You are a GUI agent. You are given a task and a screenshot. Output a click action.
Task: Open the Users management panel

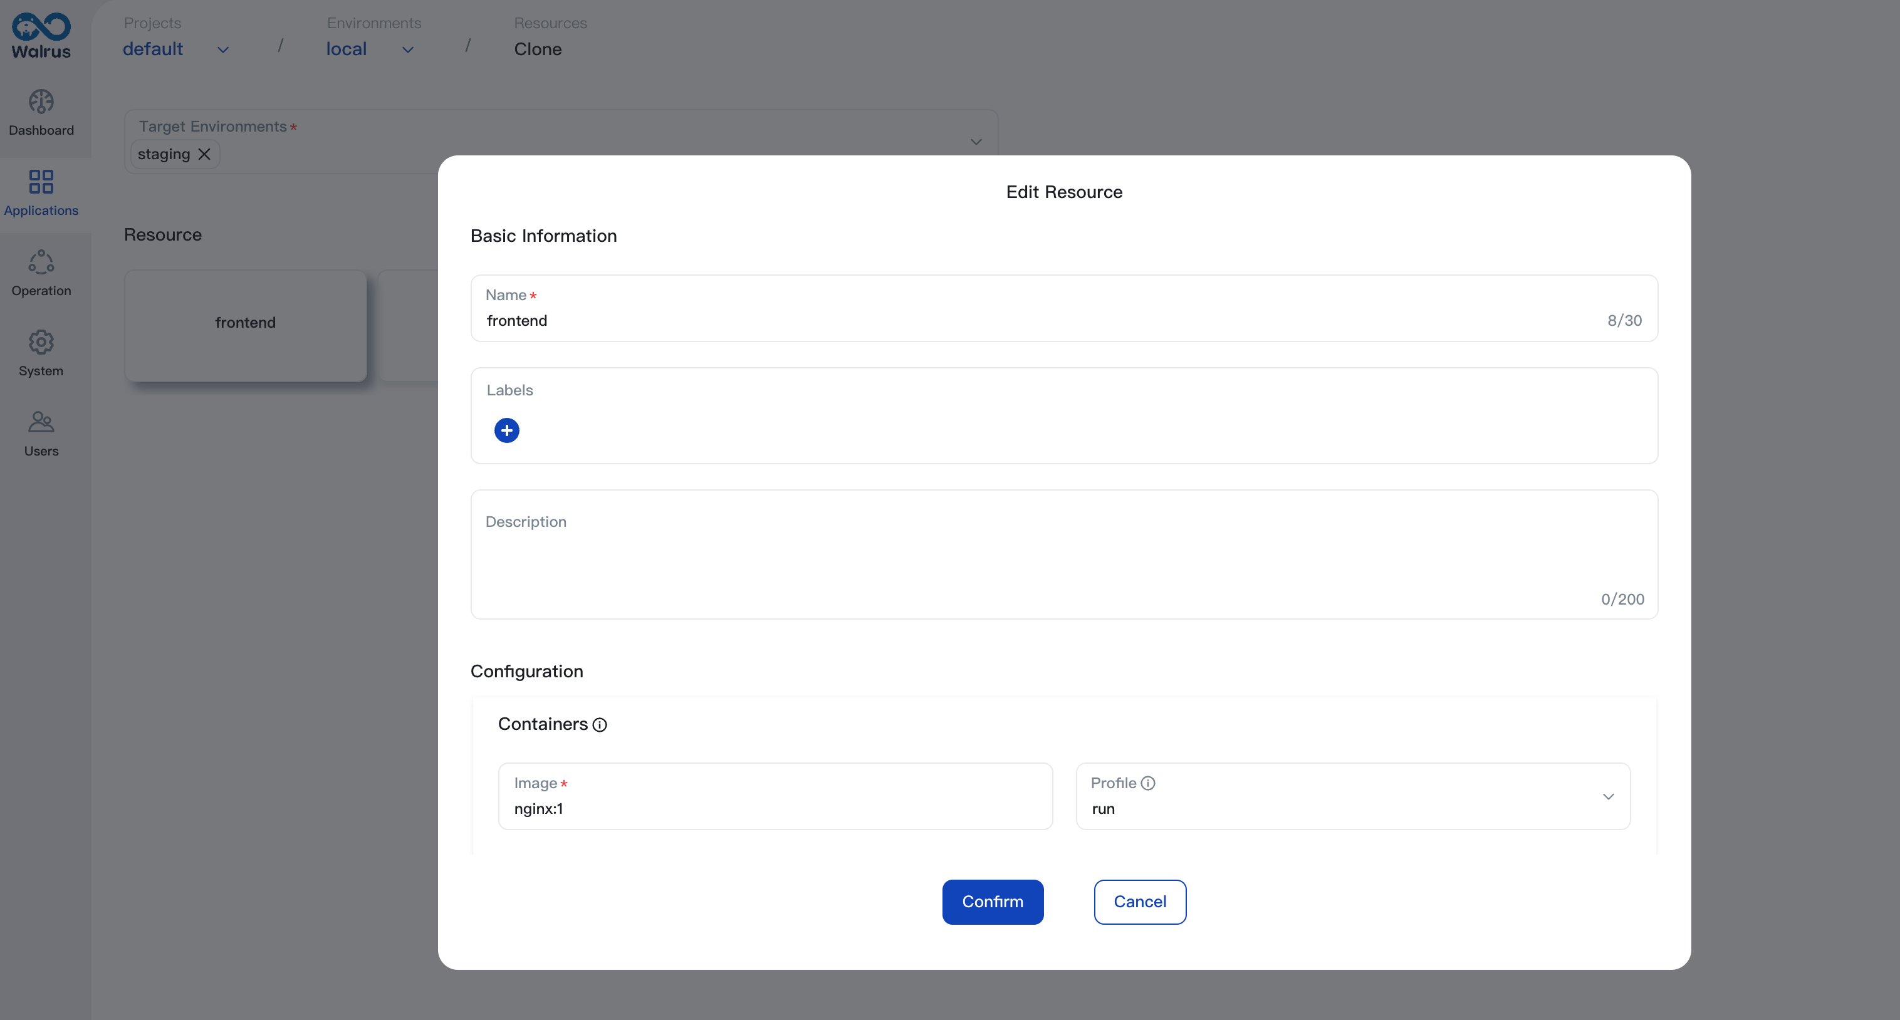40,432
